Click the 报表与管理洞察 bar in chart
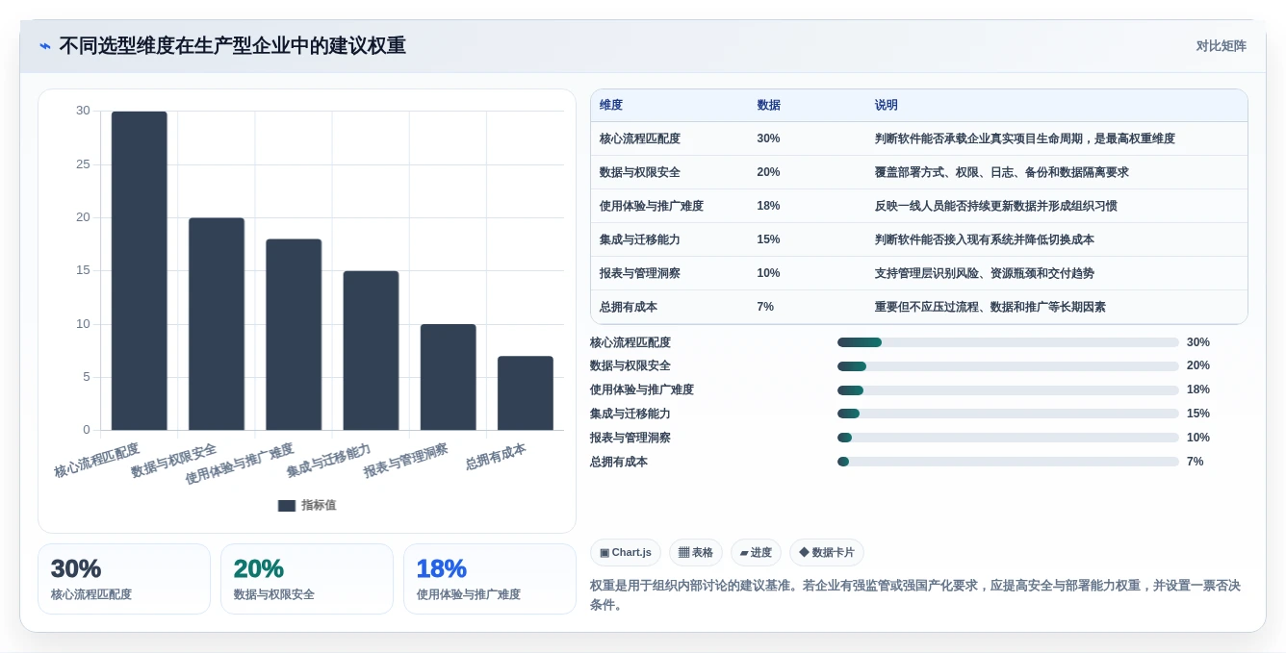The width and height of the screenshot is (1286, 653). 449,377
